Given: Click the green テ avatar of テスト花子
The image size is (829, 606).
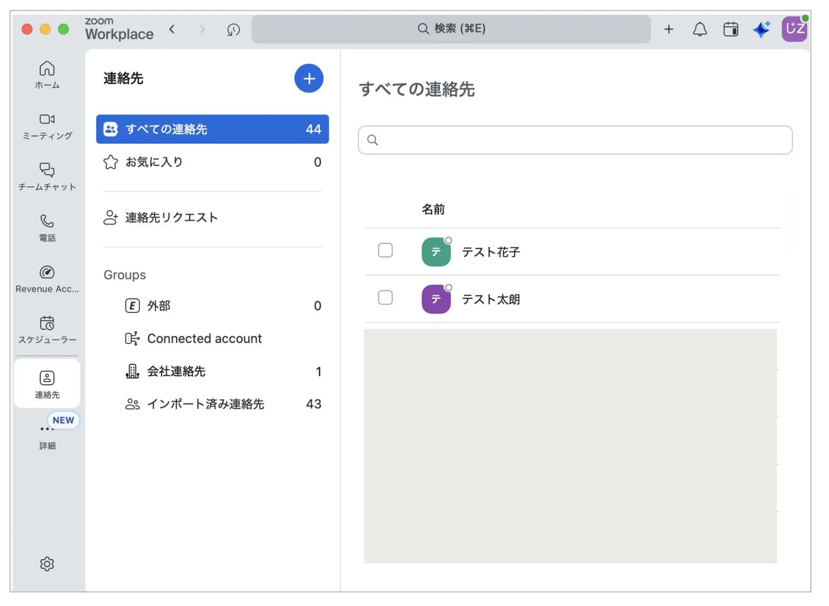Looking at the screenshot, I should [436, 252].
